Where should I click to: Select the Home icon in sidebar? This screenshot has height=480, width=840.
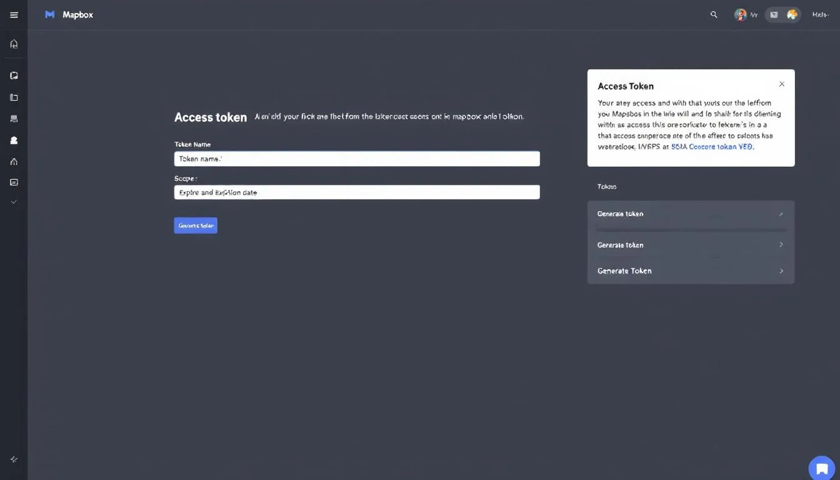click(x=14, y=43)
